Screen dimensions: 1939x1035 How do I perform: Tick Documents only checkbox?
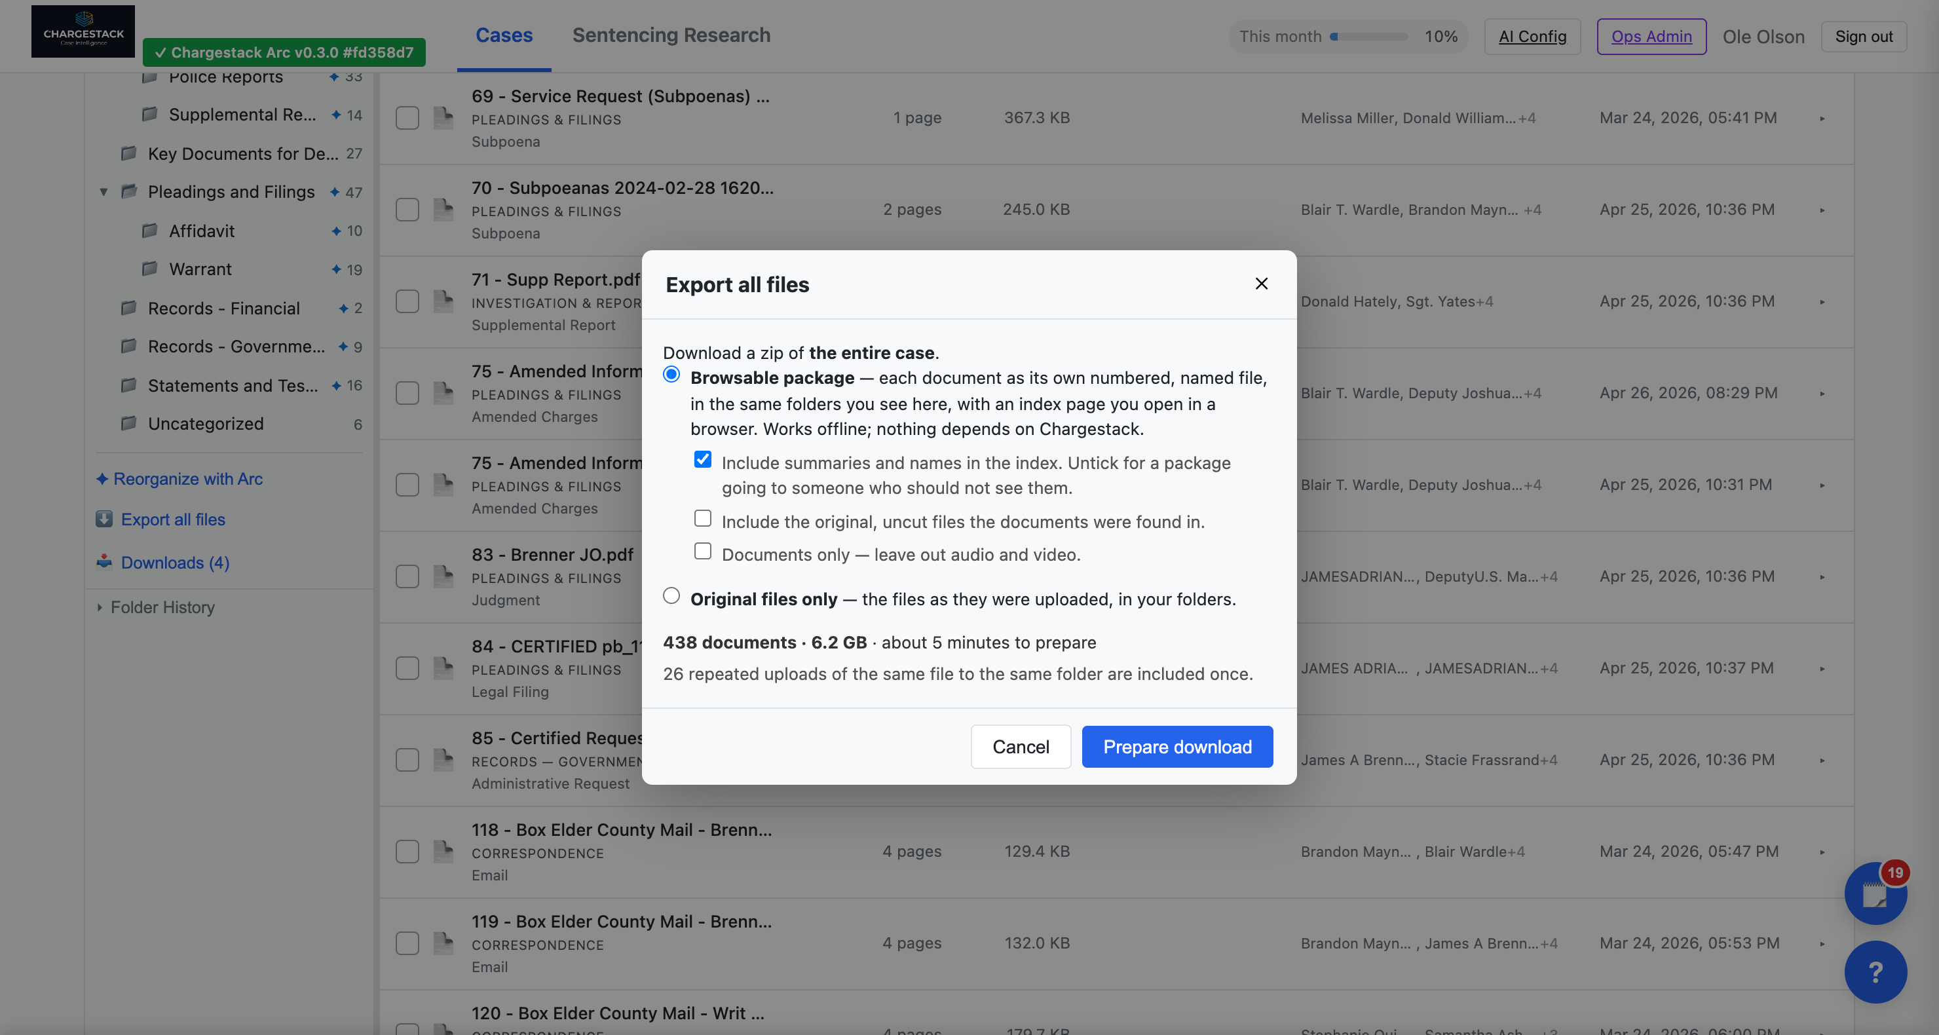click(x=702, y=551)
